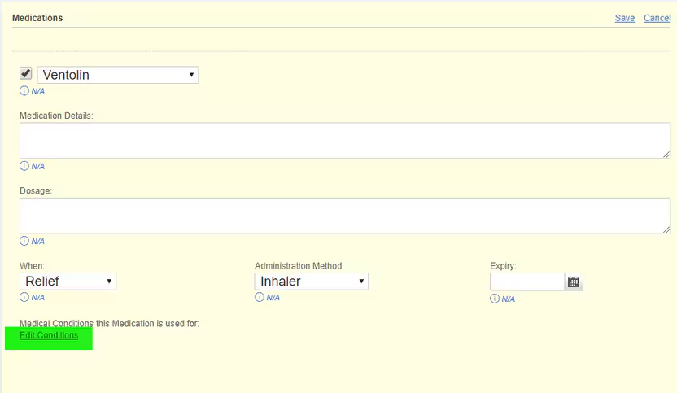677x393 pixels.
Task: Open the Expiry calendar picker icon
Action: [x=574, y=282]
